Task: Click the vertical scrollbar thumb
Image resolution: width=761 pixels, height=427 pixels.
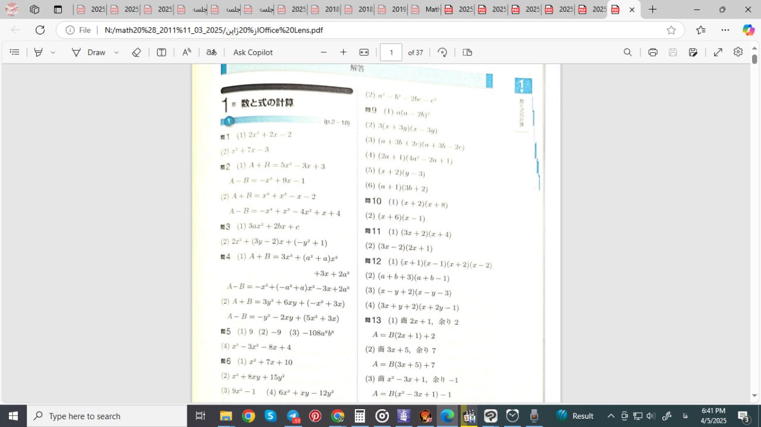Action: 754,59
